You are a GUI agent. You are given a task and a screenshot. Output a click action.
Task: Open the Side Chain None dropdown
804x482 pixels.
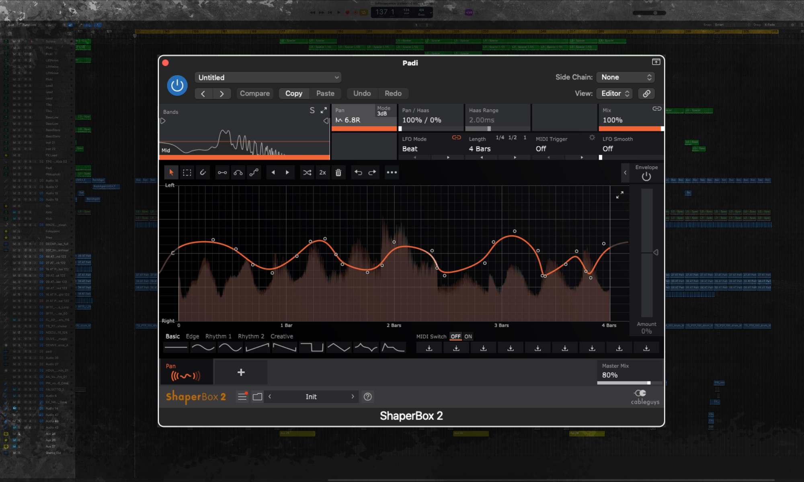[626, 77]
